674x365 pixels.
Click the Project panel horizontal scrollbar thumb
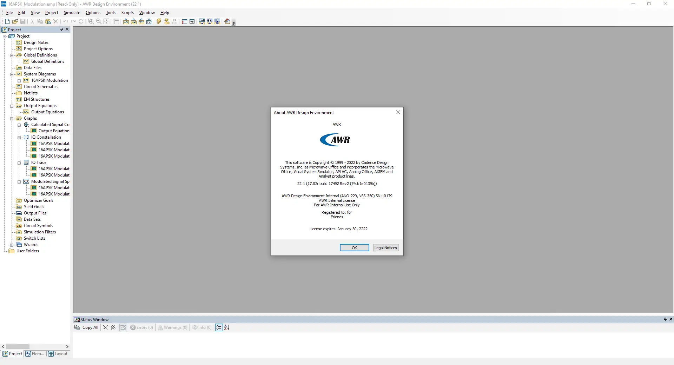pos(18,346)
